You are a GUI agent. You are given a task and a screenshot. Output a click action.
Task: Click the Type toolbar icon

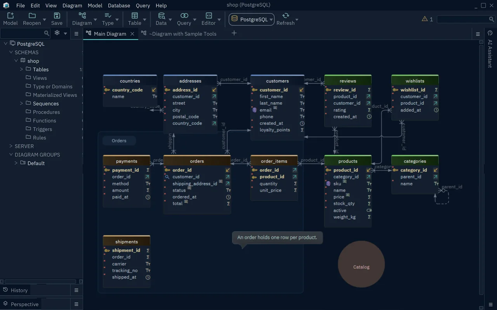click(108, 15)
